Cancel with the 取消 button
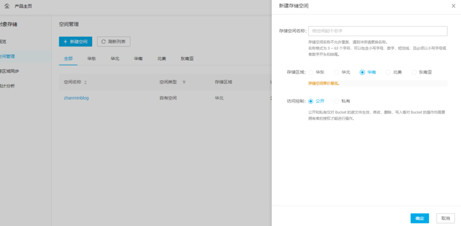461x226 pixels. coord(445,218)
